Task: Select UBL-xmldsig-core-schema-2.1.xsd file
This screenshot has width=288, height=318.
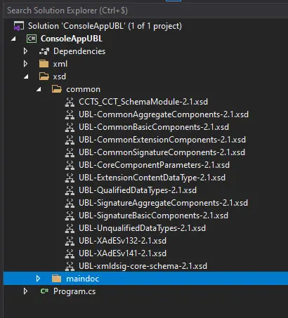Action: pos(143,266)
